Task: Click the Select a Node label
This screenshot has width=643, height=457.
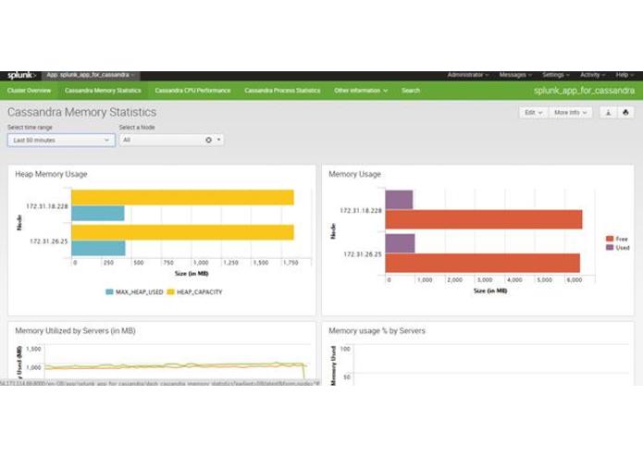Action: click(x=137, y=128)
